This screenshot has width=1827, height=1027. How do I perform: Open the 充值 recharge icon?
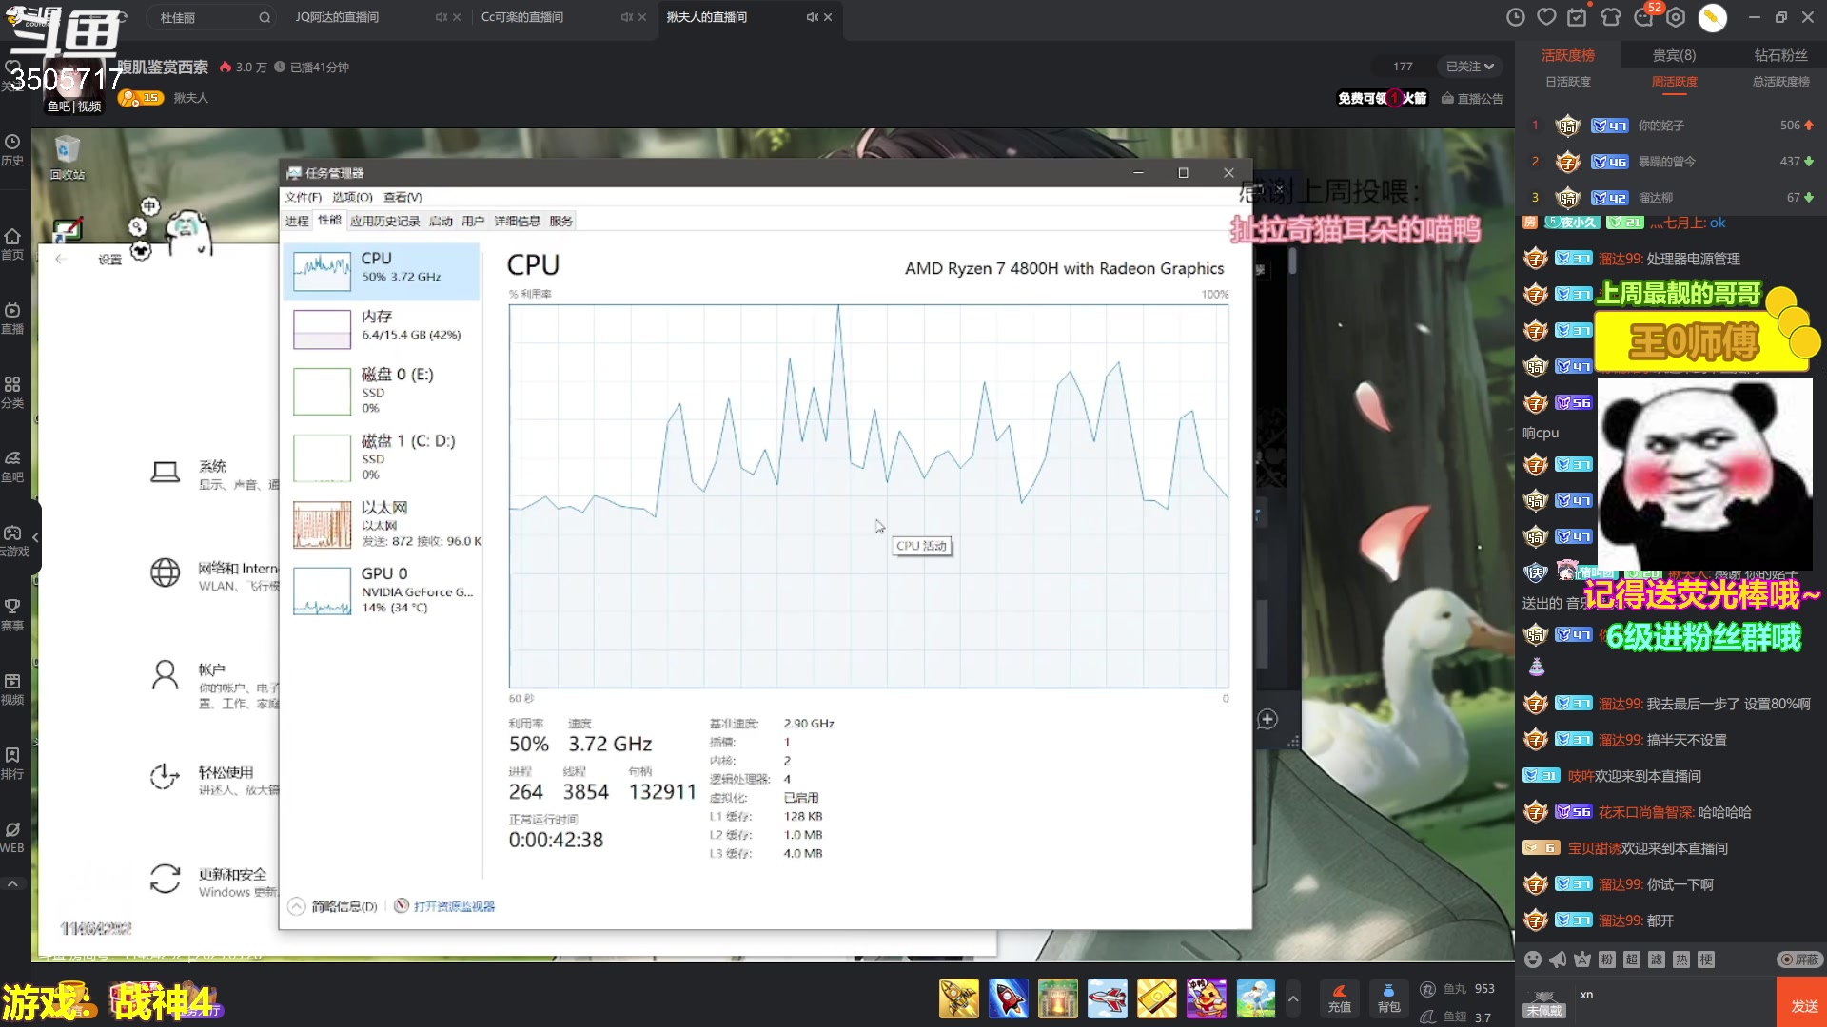(1339, 998)
